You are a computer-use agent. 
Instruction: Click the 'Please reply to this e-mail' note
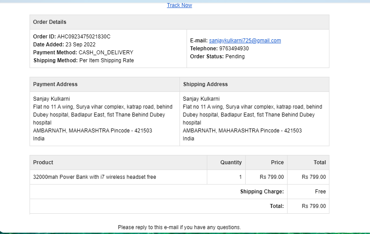(179, 227)
